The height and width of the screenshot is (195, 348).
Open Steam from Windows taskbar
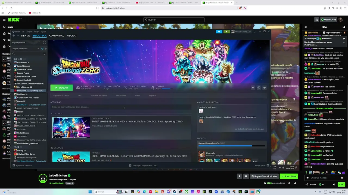174,192
